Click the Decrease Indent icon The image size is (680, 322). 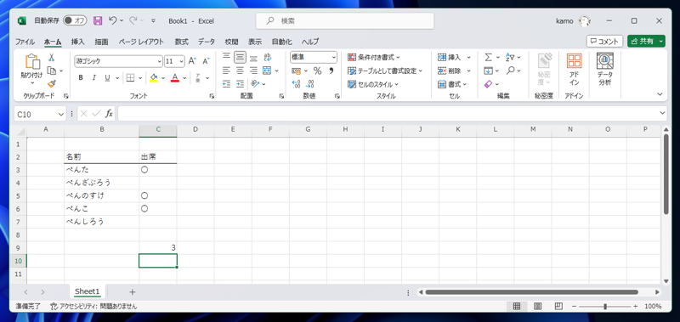click(226, 83)
